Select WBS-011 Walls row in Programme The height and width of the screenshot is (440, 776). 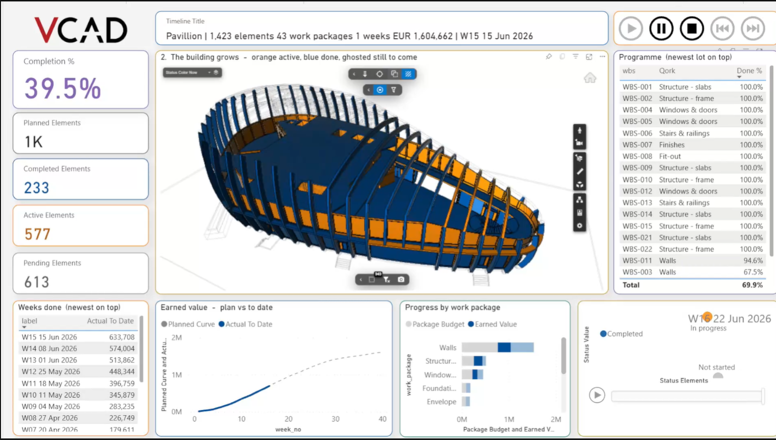(x=692, y=260)
